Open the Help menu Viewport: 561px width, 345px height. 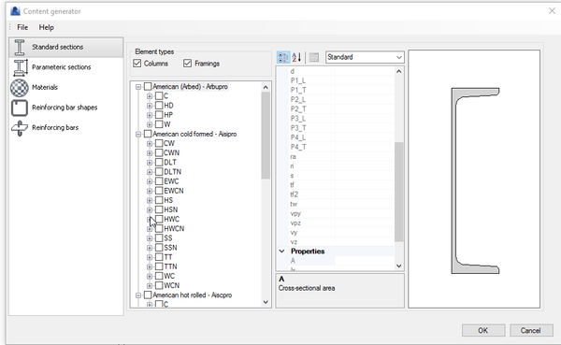[x=46, y=27]
